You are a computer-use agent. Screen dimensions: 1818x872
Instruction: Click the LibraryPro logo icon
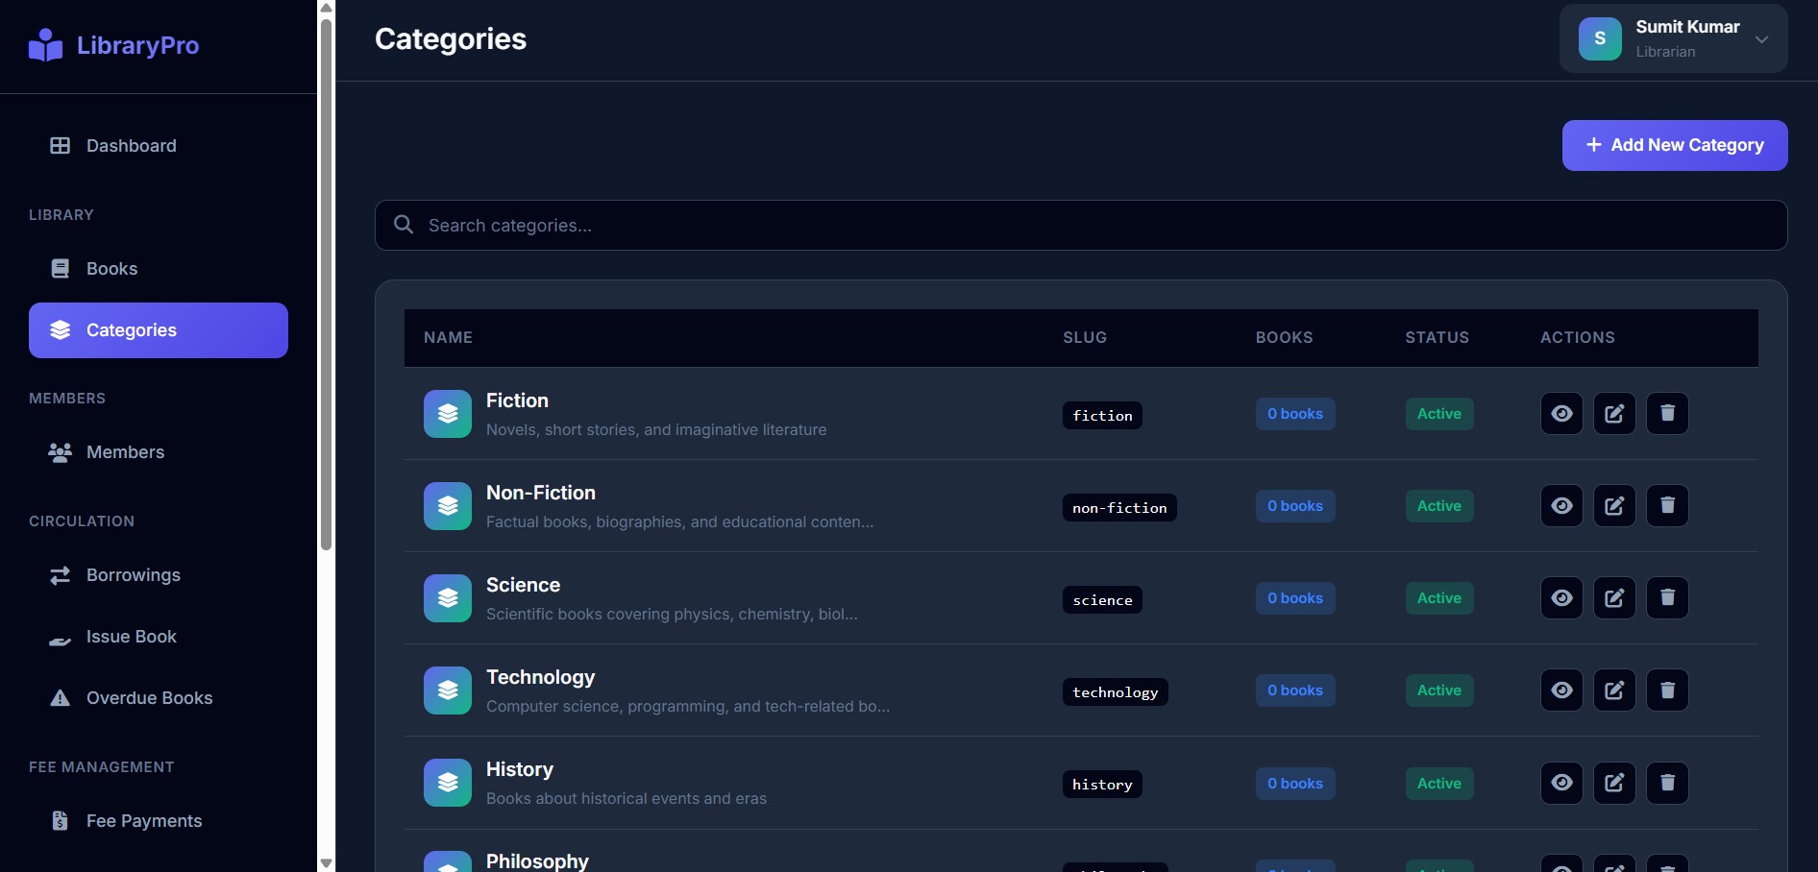[x=45, y=45]
